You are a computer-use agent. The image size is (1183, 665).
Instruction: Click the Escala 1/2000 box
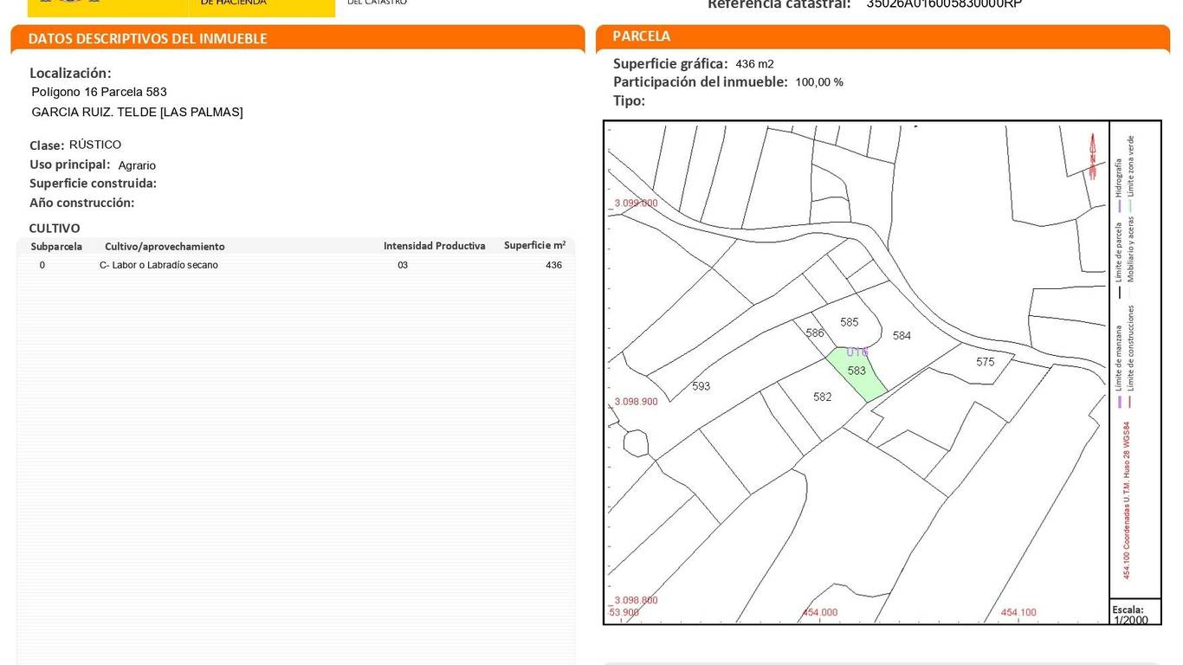coord(1134,614)
